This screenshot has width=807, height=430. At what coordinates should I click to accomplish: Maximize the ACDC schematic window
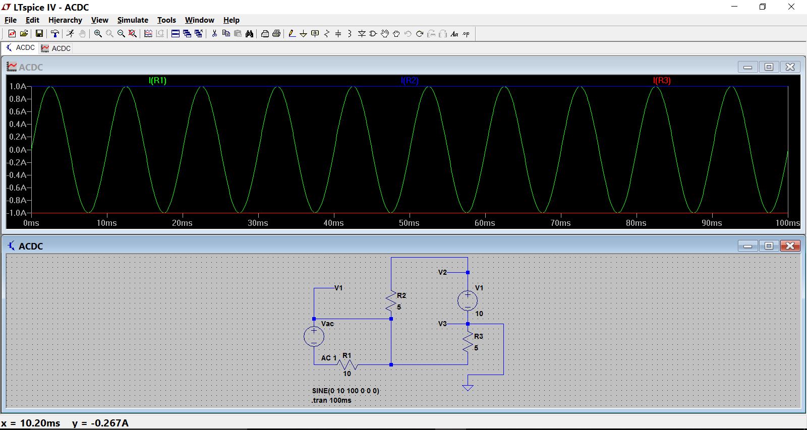click(769, 245)
